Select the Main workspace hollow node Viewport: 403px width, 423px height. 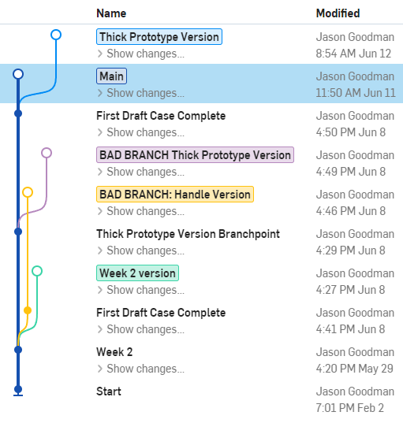click(18, 74)
